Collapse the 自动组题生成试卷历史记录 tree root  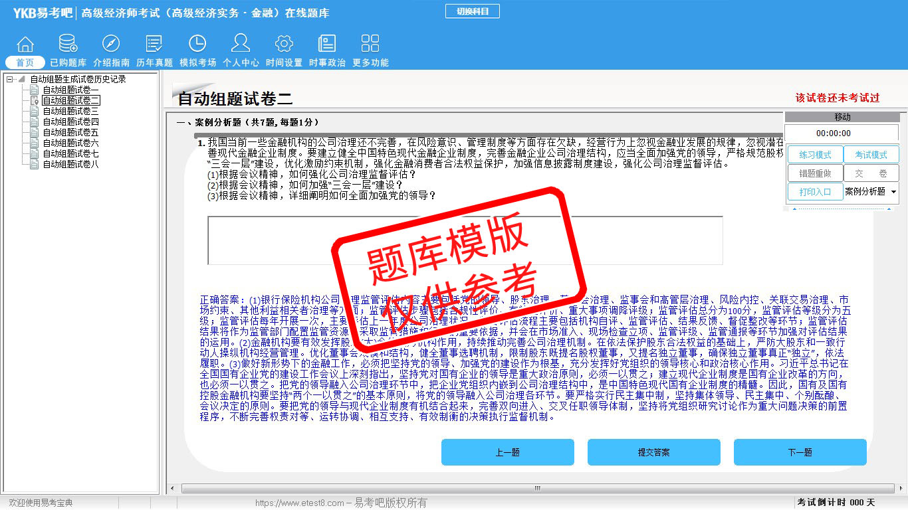[10, 79]
